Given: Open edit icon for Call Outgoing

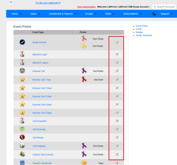Looking at the screenshot, I should pyautogui.click(x=117, y=145).
